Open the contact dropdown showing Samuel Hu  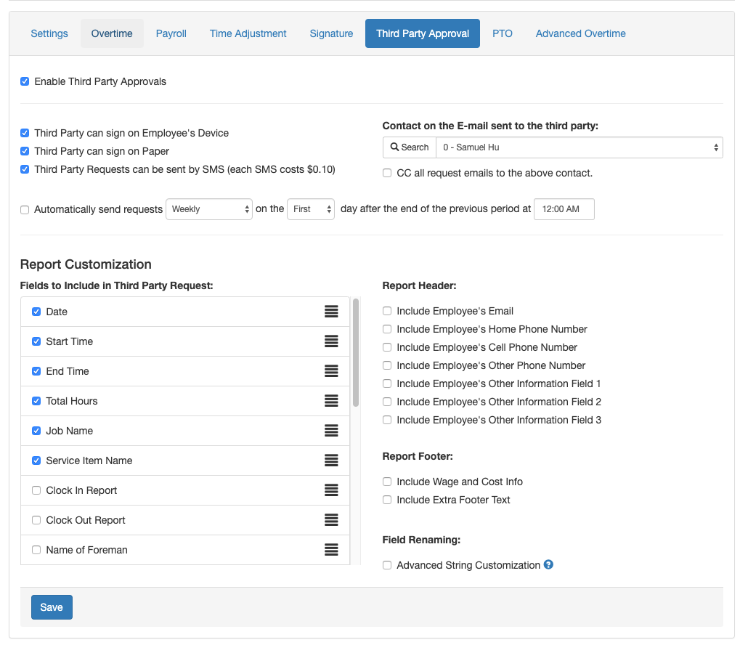coord(579,147)
